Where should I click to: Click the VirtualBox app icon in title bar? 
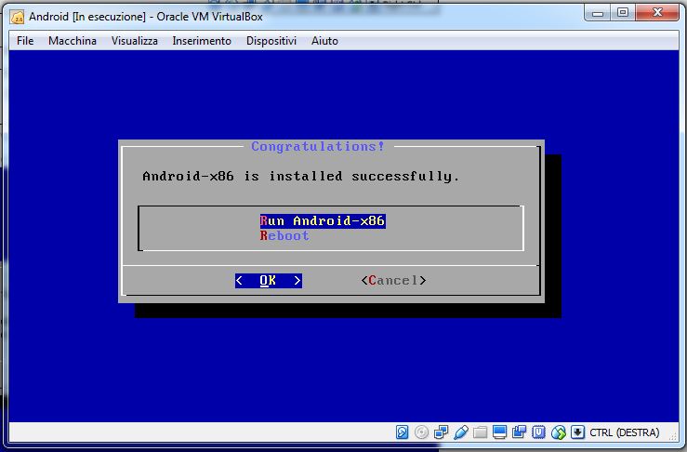pos(17,16)
